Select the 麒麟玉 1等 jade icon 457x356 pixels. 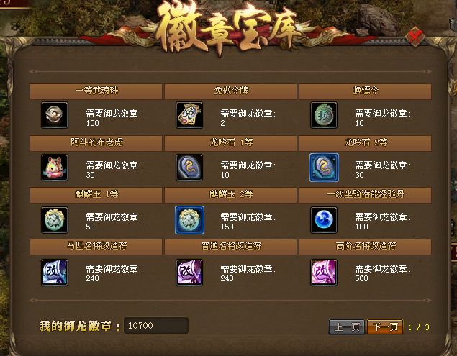coord(55,220)
